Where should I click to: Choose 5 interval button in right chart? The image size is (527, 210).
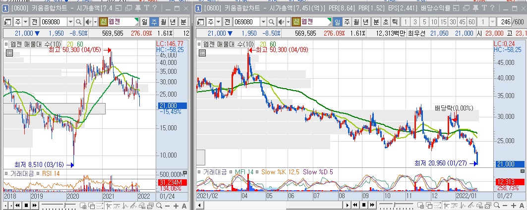click(x=425, y=22)
